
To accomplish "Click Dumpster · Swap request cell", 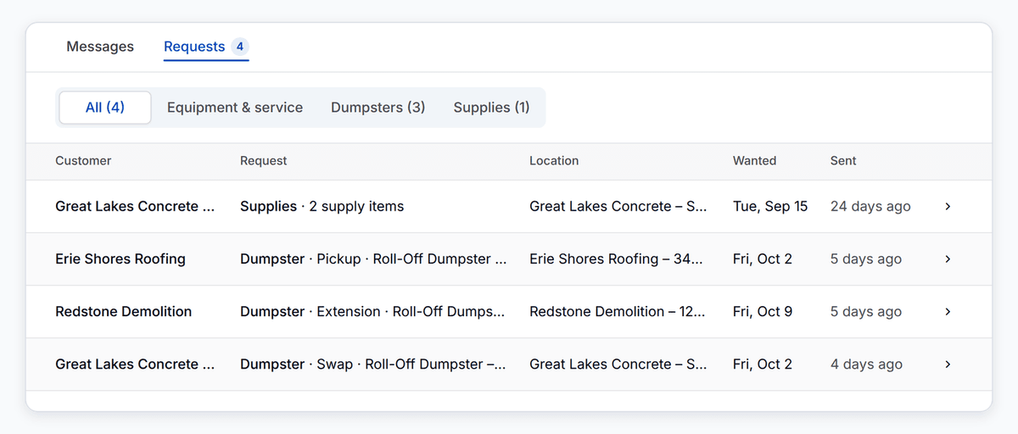I will (373, 364).
